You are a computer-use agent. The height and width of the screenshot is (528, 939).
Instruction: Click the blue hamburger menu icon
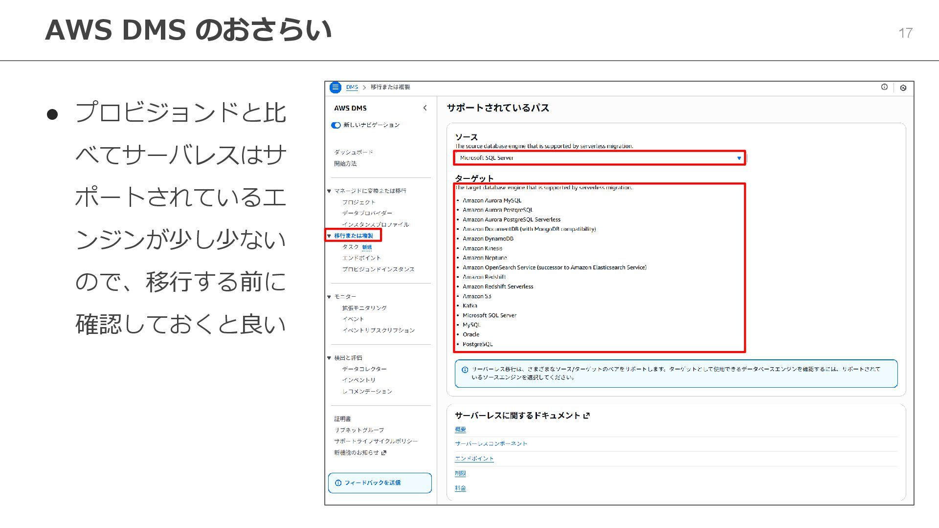pos(335,88)
